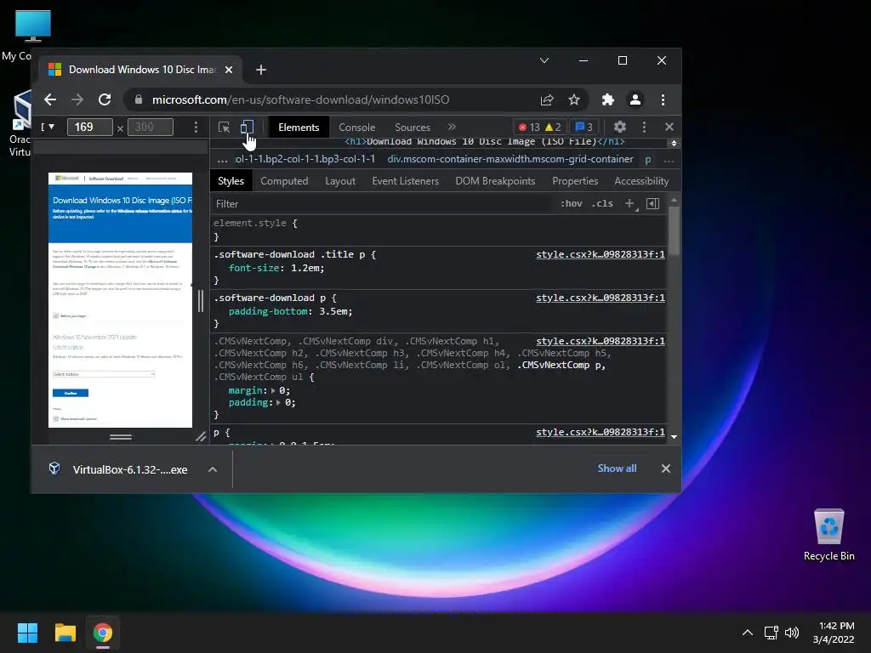
Task: Click the issues badge showing 3
Action: [584, 128]
